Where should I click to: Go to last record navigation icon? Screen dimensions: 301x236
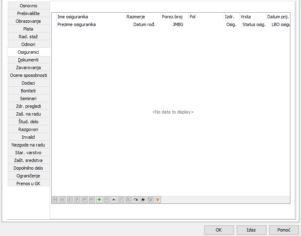(x=92, y=200)
